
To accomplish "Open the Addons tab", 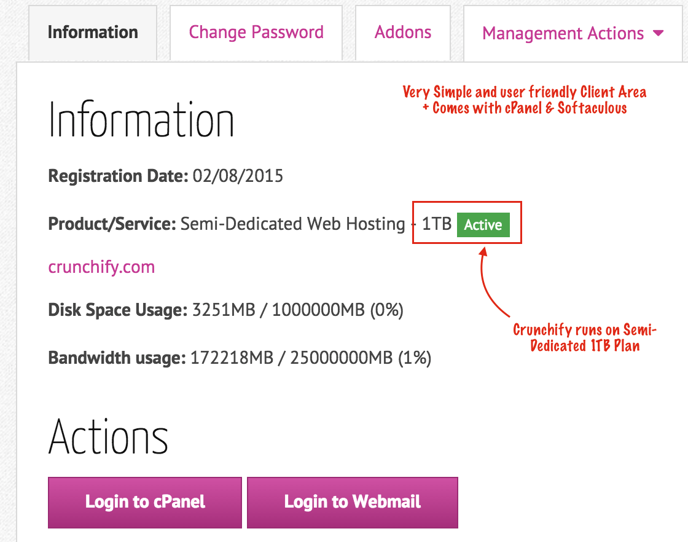I will pos(403,33).
